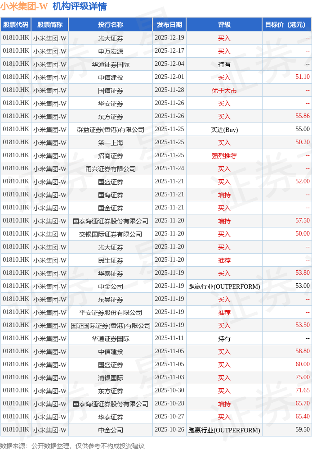Image resolution: width=312 pixels, height=450 pixels.
Task: Click target price 50.00
Action: pos(303,234)
